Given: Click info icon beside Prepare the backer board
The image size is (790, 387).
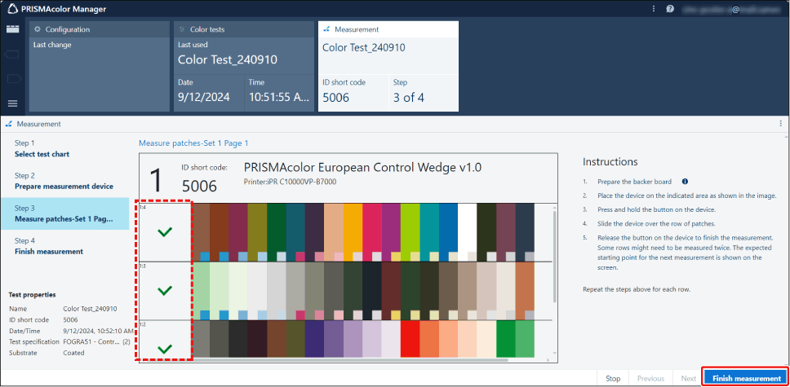Looking at the screenshot, I should click(x=685, y=182).
